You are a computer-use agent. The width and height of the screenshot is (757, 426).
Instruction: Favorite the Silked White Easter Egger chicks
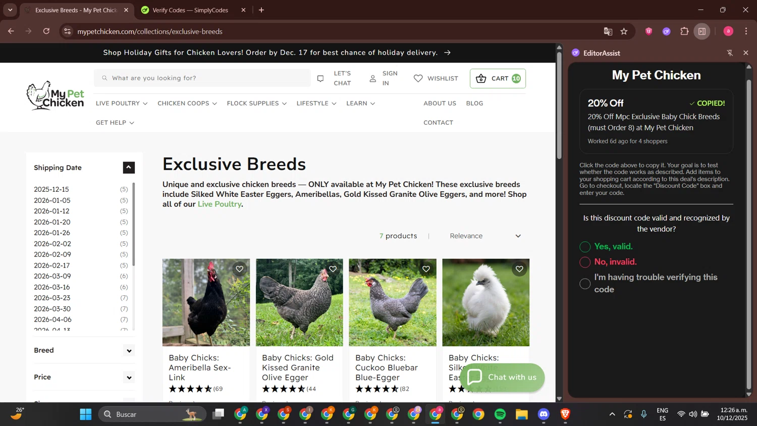(520, 269)
